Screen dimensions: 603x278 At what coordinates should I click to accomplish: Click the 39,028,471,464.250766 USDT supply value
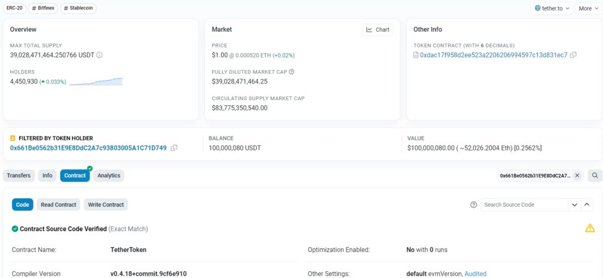point(52,55)
